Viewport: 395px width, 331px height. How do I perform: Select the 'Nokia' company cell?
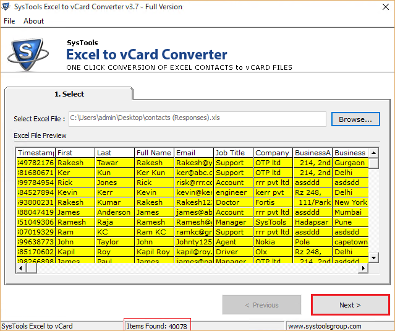(273, 242)
